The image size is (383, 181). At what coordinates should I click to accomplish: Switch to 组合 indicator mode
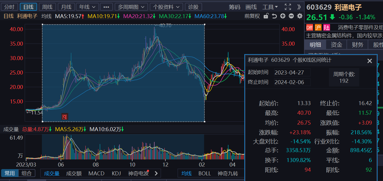click(27, 173)
